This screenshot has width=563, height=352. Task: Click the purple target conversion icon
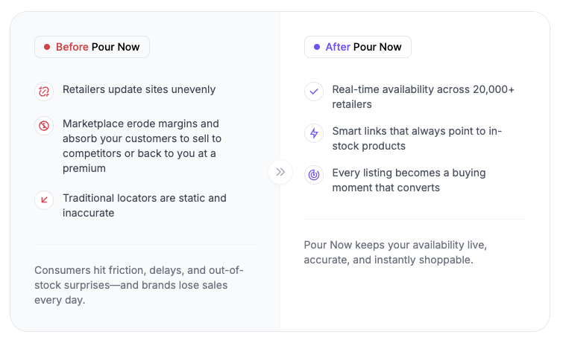pyautogui.click(x=314, y=175)
